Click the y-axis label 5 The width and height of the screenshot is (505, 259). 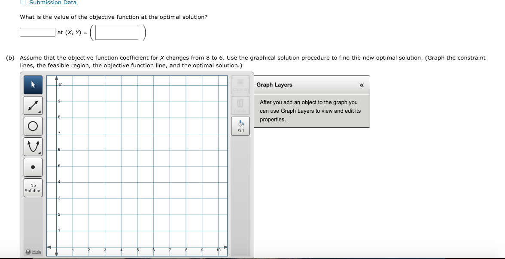[x=59, y=166]
